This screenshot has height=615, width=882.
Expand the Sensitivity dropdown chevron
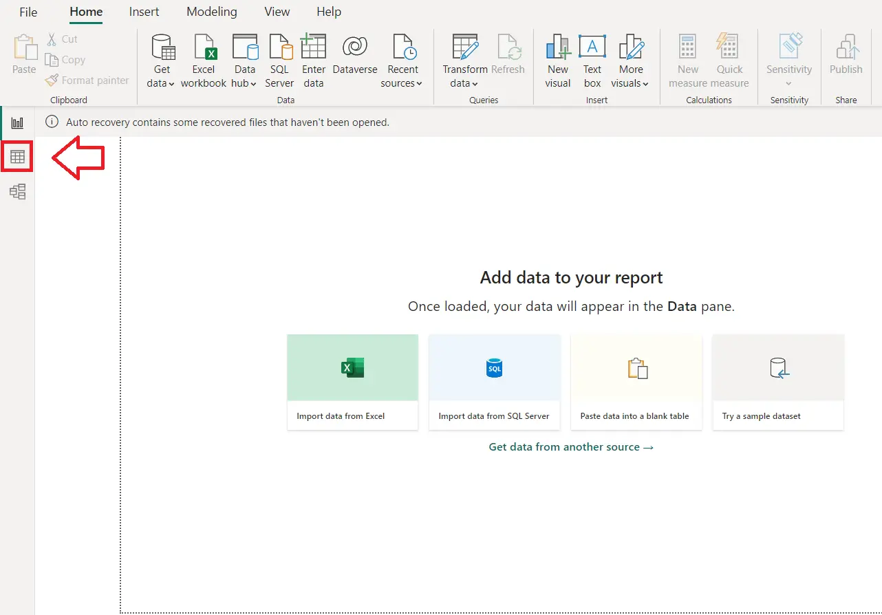click(789, 84)
